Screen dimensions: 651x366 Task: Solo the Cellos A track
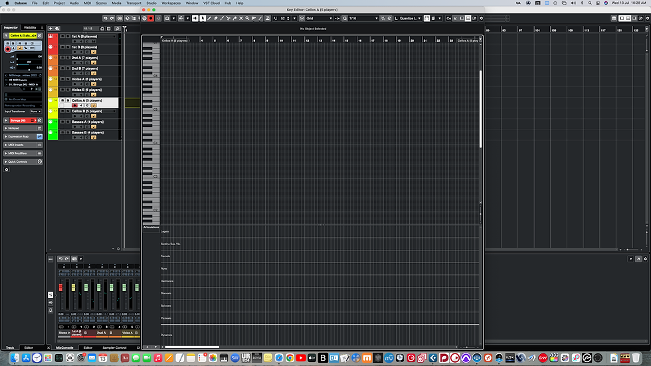pyautogui.click(x=68, y=100)
